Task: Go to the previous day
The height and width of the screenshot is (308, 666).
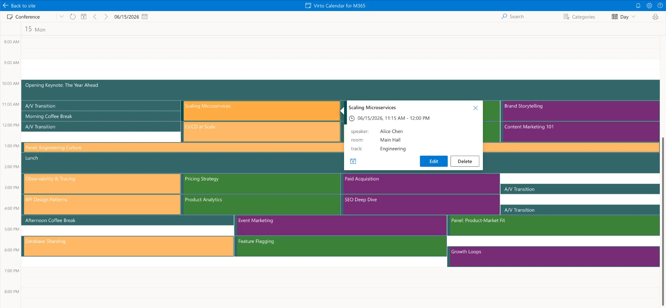Action: point(95,17)
